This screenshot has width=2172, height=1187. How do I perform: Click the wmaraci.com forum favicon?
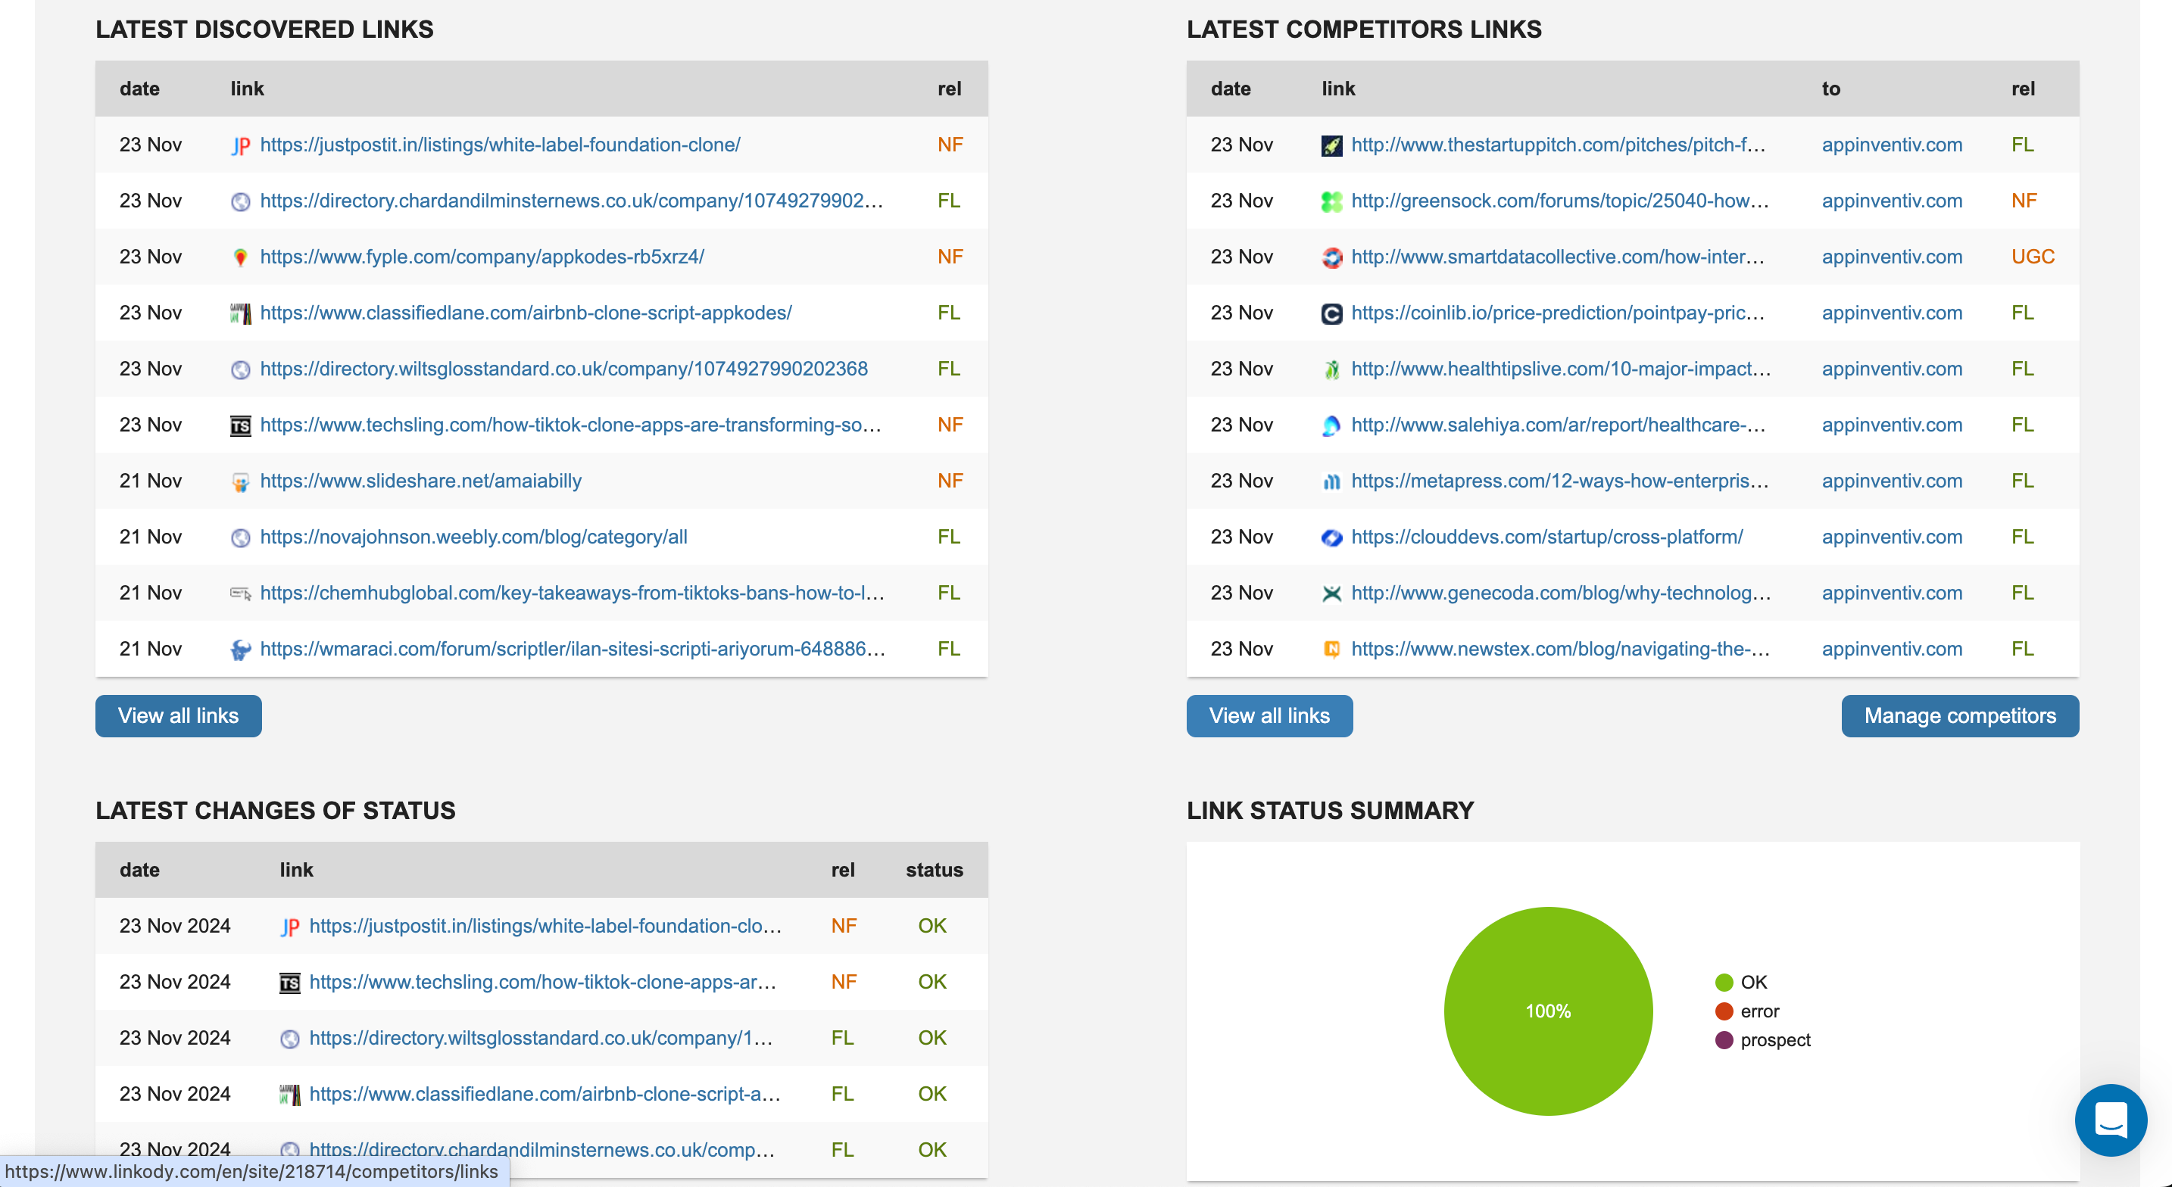point(240,650)
